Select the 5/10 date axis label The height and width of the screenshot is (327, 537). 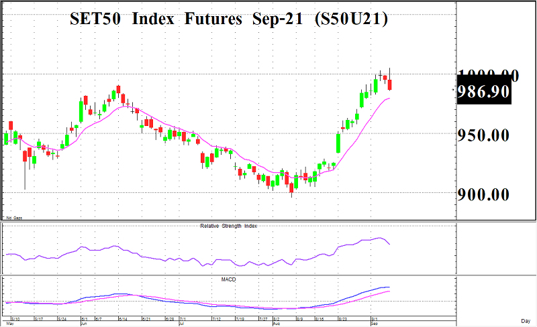point(15,319)
